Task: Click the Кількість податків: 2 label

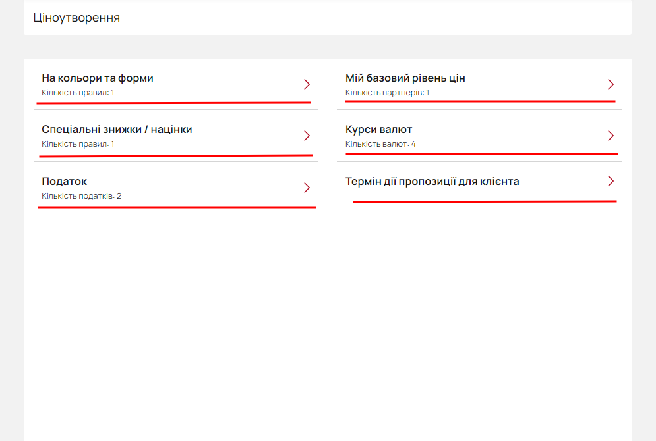Action: 81,196
